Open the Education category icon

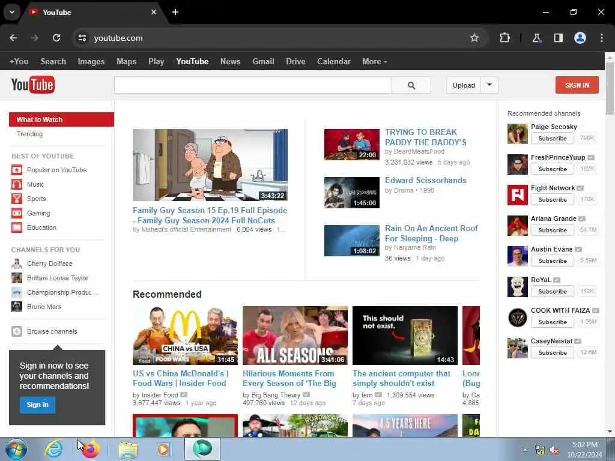[x=16, y=227]
